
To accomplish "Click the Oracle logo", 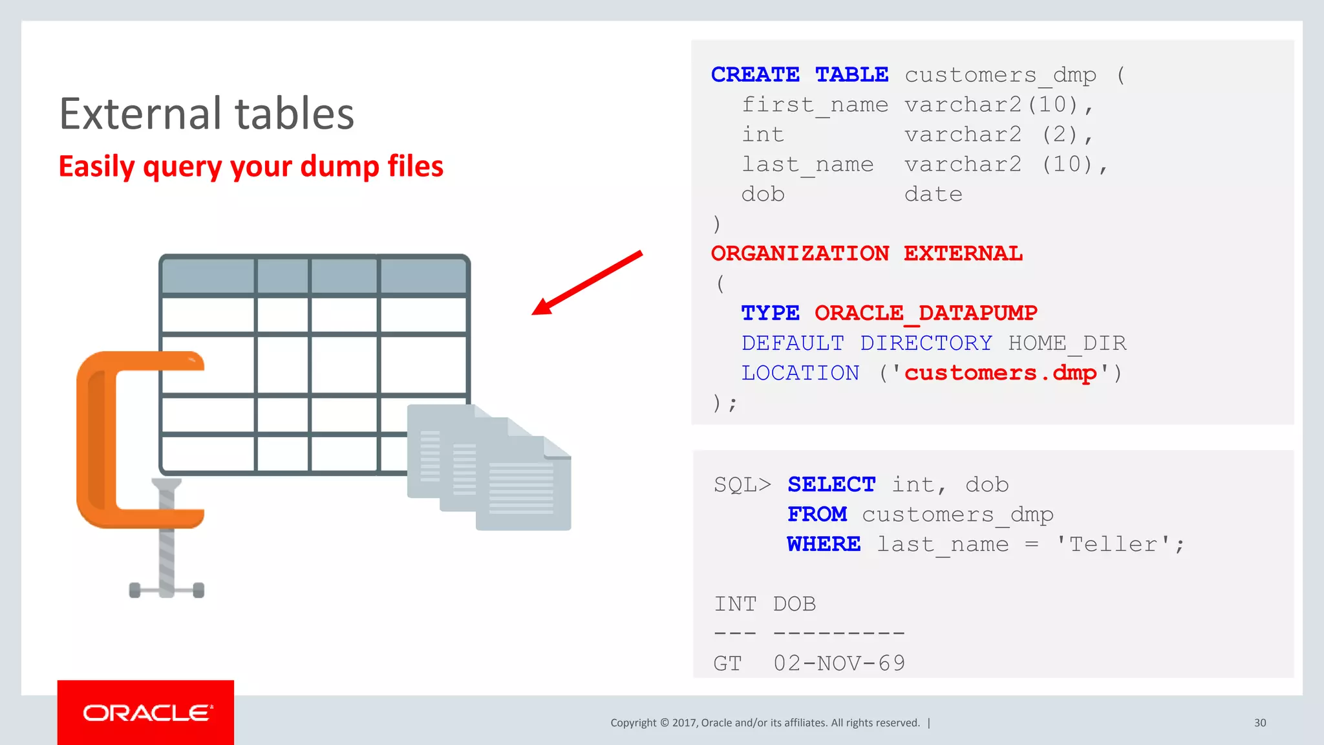I will tap(145, 712).
